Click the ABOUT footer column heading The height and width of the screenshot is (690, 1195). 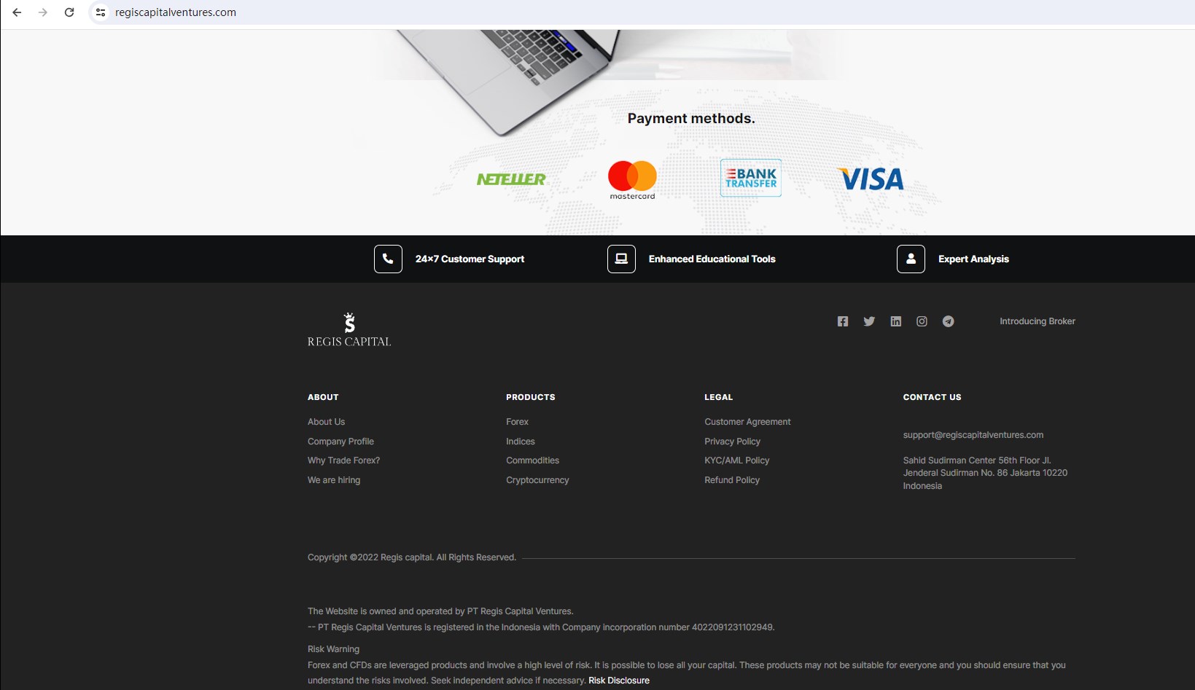[323, 397]
